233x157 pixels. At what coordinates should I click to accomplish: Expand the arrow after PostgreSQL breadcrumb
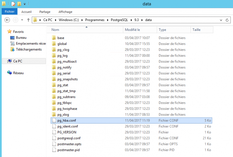pos(131,20)
